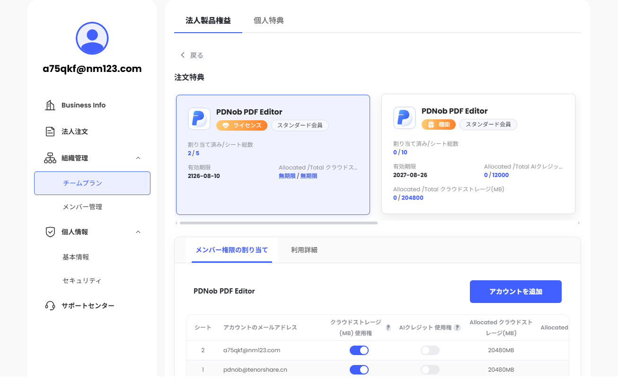Click the help icon beside AIクレジット 使用権
Viewport: 618px width, 383px height.
pos(457,328)
